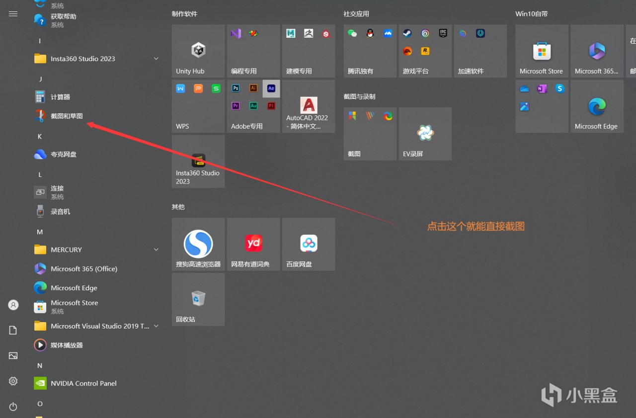Open the 百度网盘 tile

[309, 244]
